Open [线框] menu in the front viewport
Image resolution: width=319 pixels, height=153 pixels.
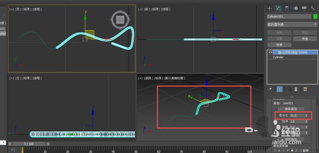click(x=166, y=9)
